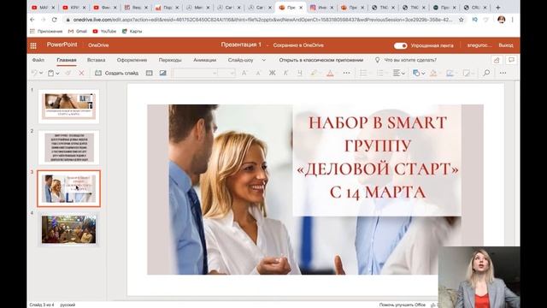Image resolution: width=547 pixels, height=308 pixels.
Task: Open the Office app launcher grid
Action: (x=33, y=45)
